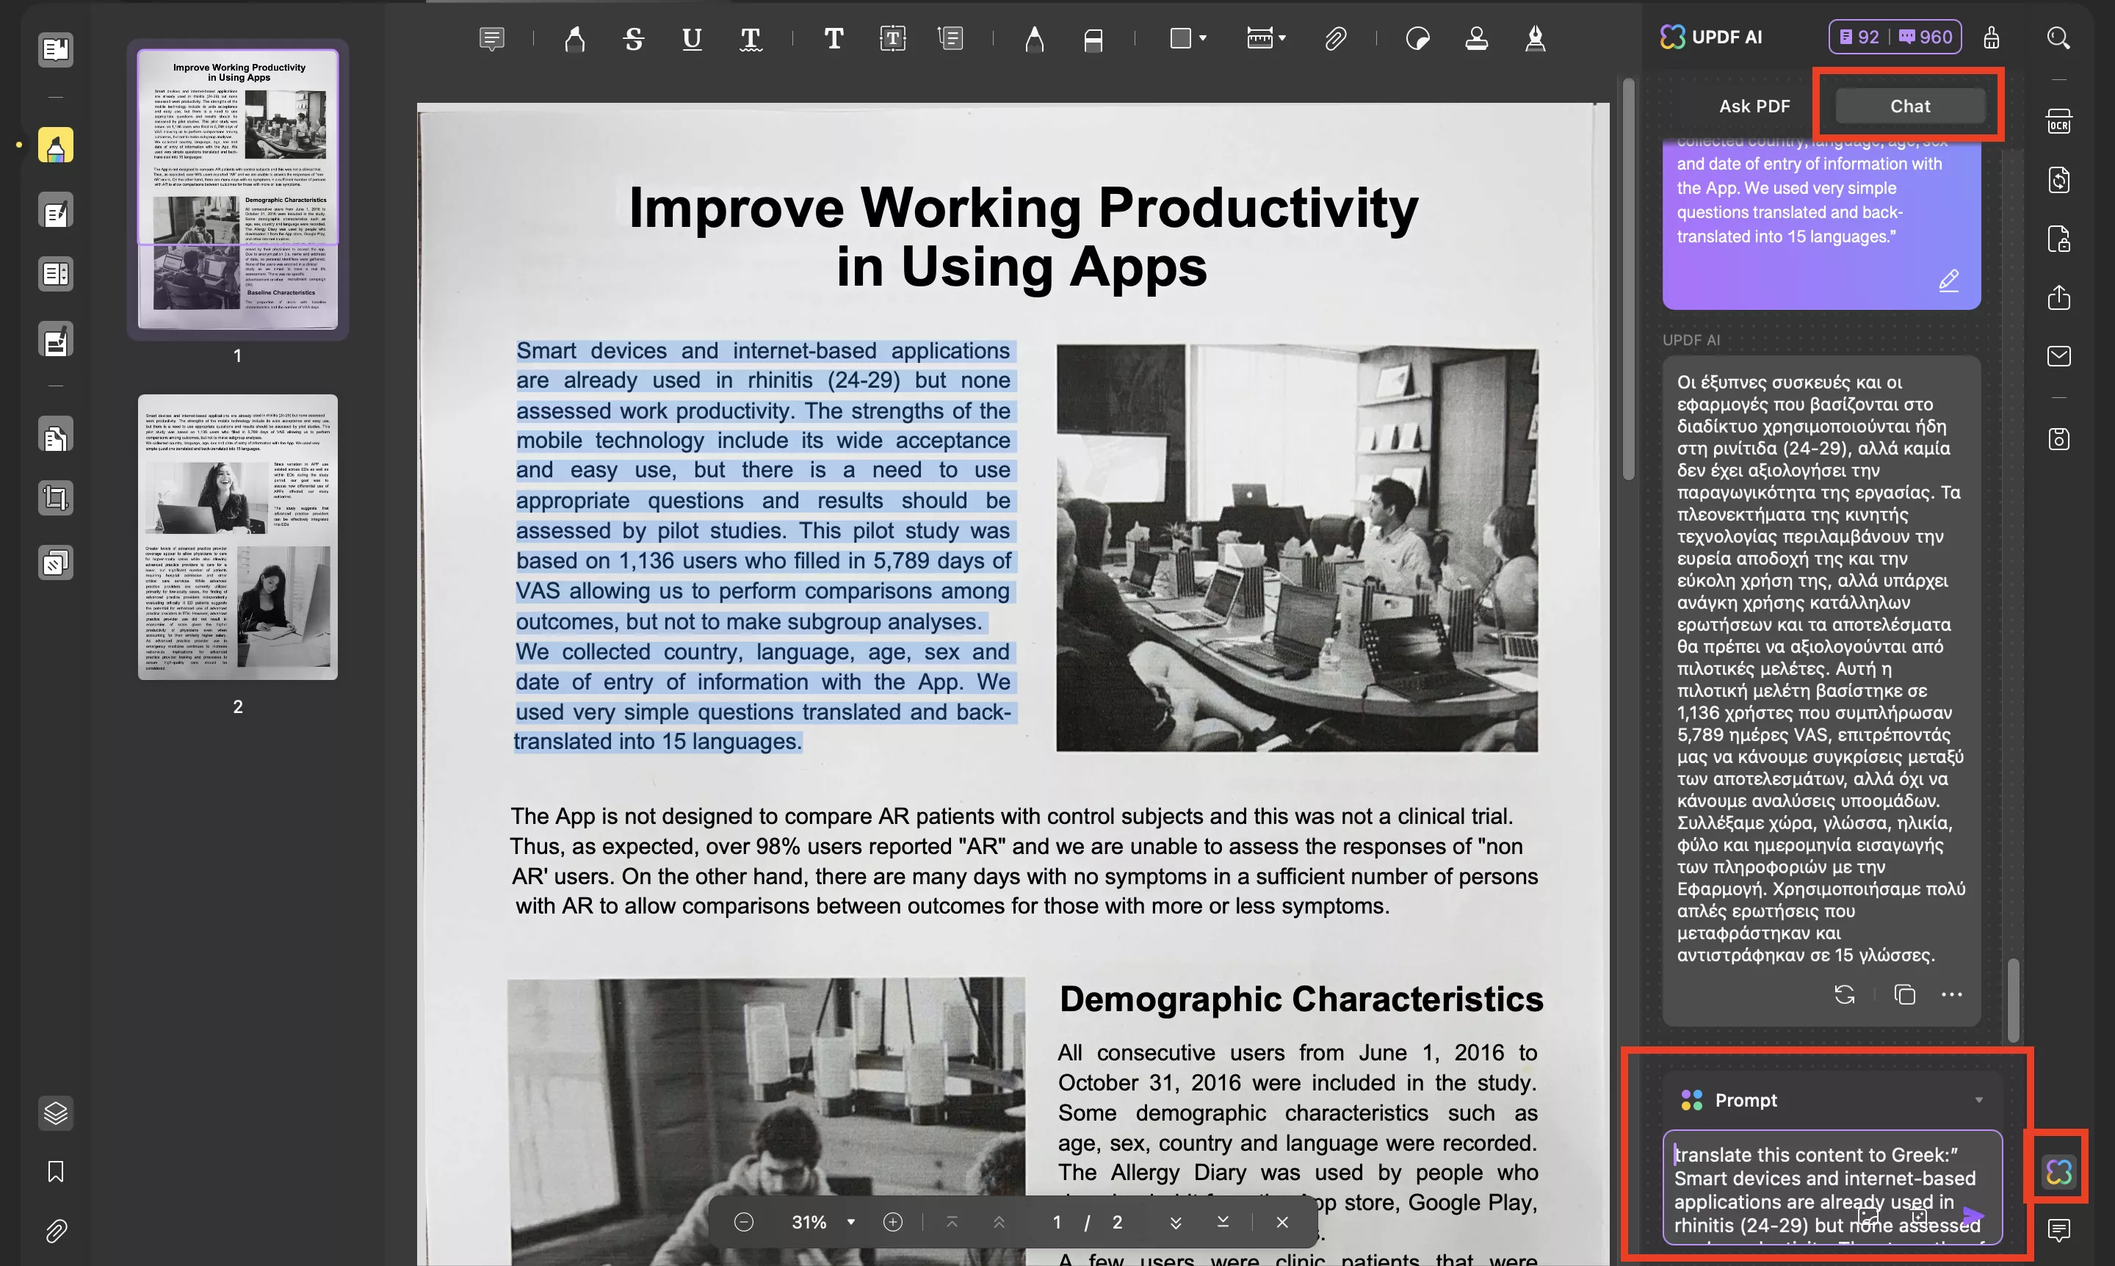Expand the shape tool dropdown arrow

(x=1203, y=38)
